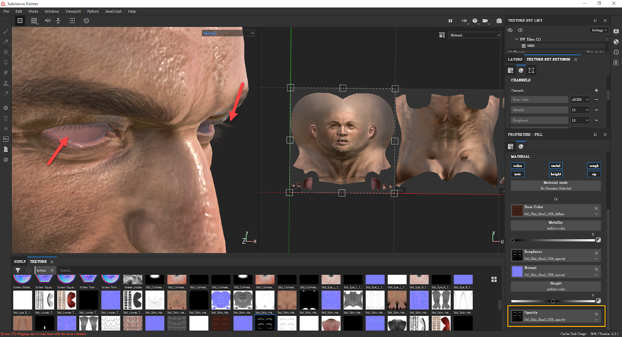Click Material mode No Resource Selected button
Image resolution: width=622 pixels, height=337 pixels.
[556, 185]
